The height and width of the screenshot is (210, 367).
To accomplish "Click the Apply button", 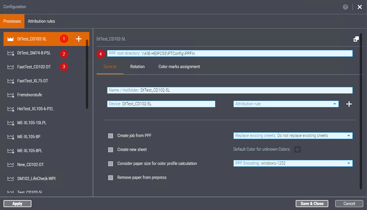I will [17, 203].
